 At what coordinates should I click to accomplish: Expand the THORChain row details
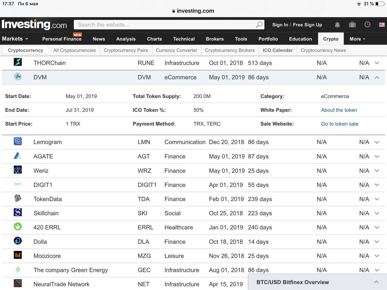coord(377,63)
